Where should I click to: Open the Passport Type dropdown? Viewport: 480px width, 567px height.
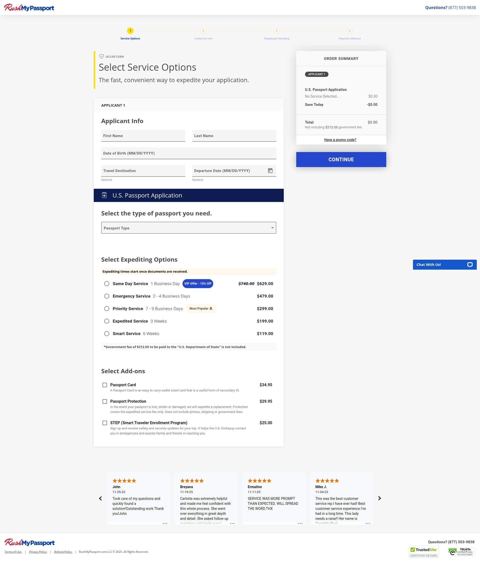click(188, 228)
